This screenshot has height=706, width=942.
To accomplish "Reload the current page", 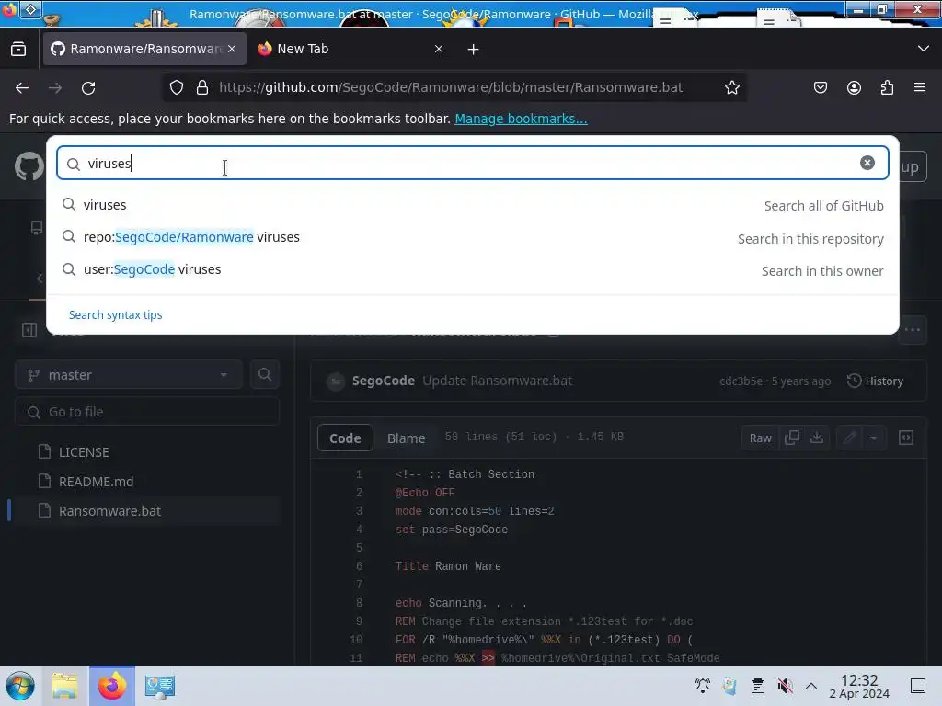I will (88, 87).
